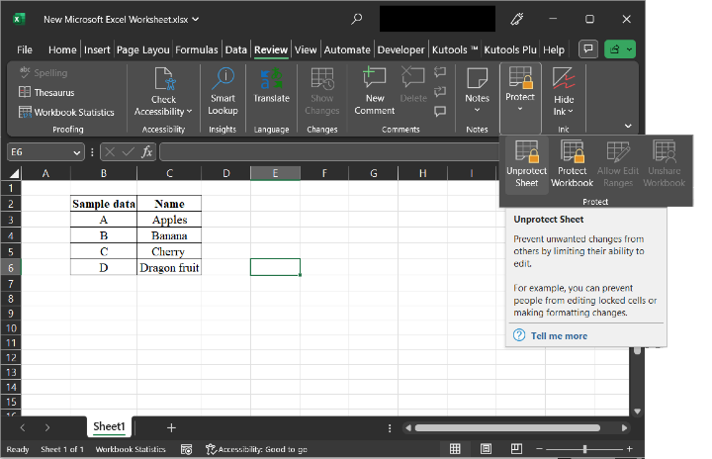Screen dimensions: 712x459
Task: Click the macro recording icon in the status bar
Action: [x=186, y=449]
